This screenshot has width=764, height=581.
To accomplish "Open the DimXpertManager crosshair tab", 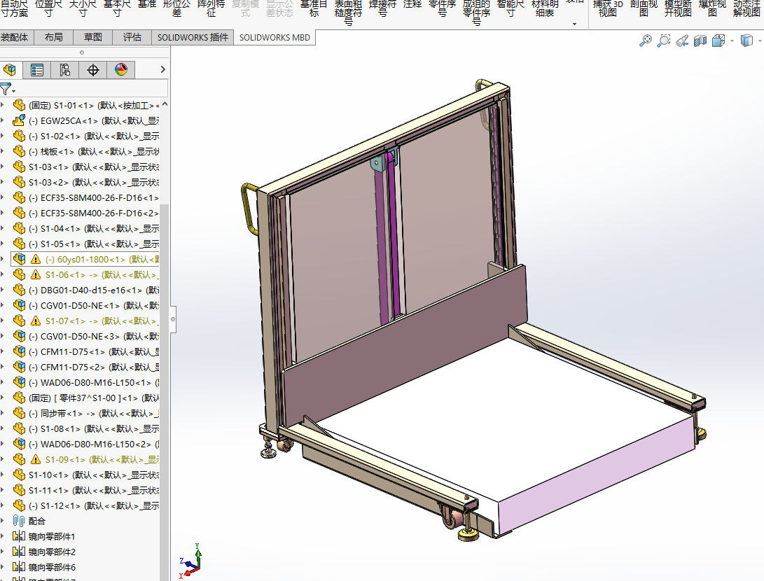I will click(x=93, y=69).
